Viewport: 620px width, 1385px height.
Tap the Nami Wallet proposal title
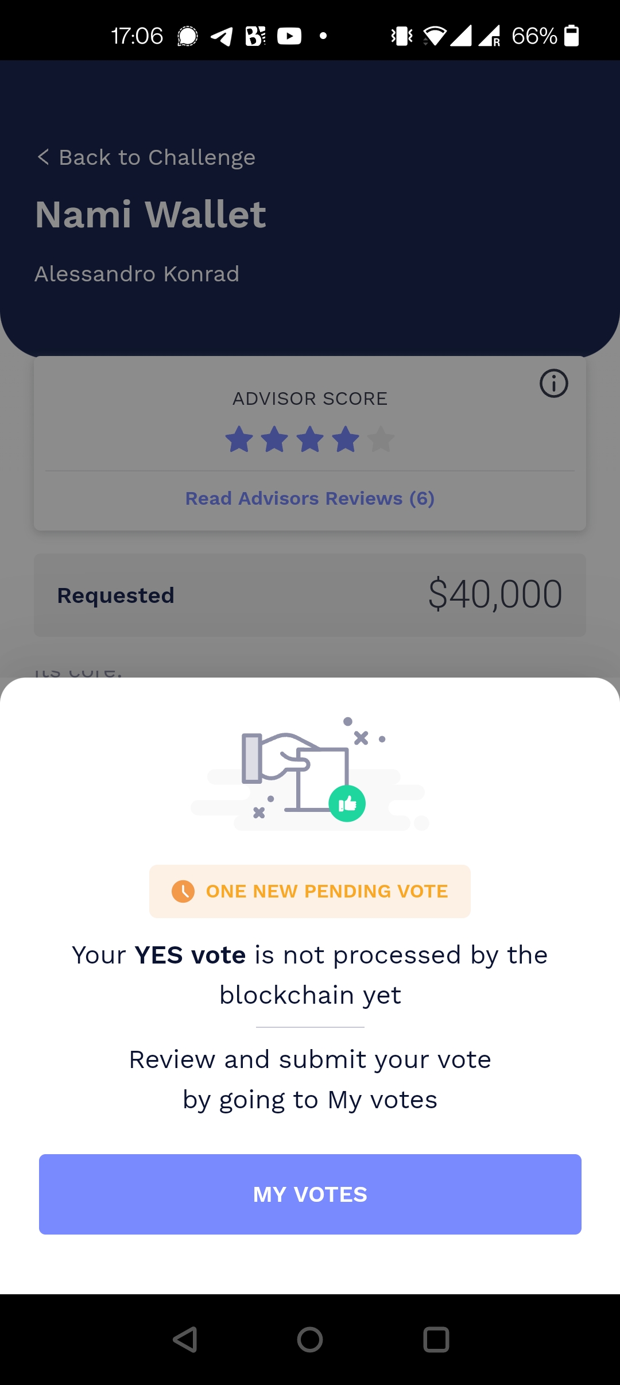150,215
